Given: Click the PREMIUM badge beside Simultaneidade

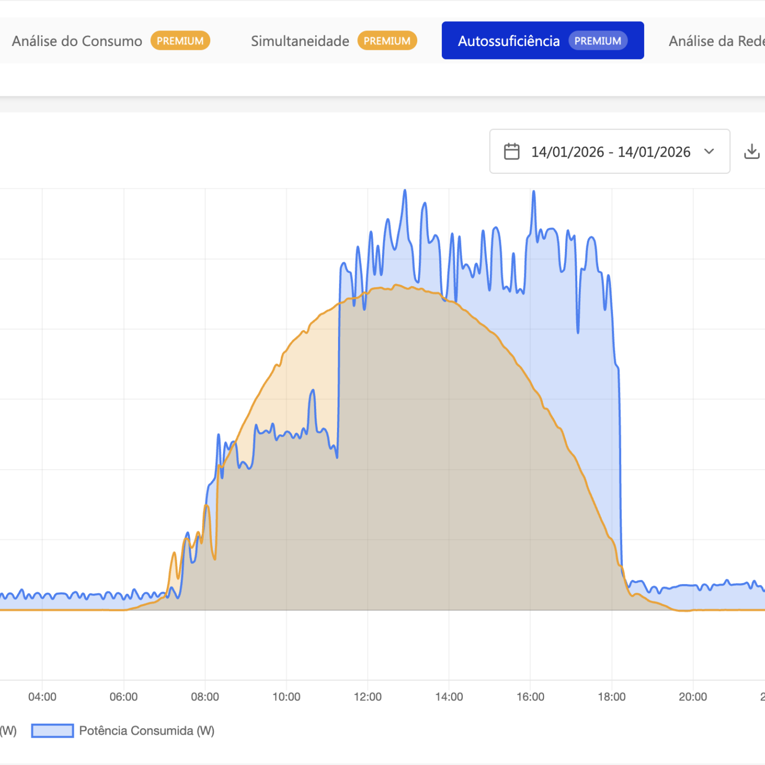Looking at the screenshot, I should [x=387, y=41].
